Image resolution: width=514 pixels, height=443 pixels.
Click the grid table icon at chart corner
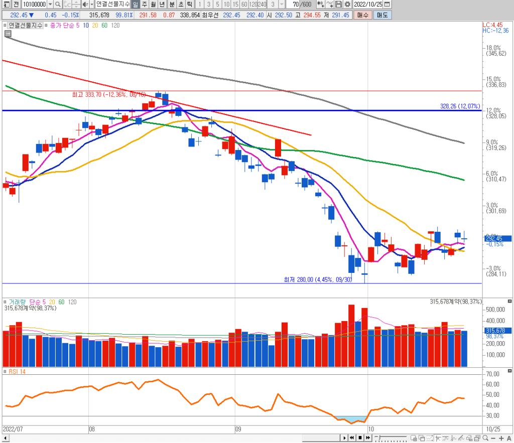coord(8,34)
